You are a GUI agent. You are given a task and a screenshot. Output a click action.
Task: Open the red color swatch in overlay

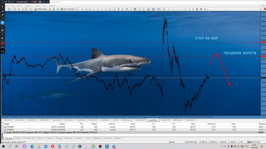click(x=3, y=43)
